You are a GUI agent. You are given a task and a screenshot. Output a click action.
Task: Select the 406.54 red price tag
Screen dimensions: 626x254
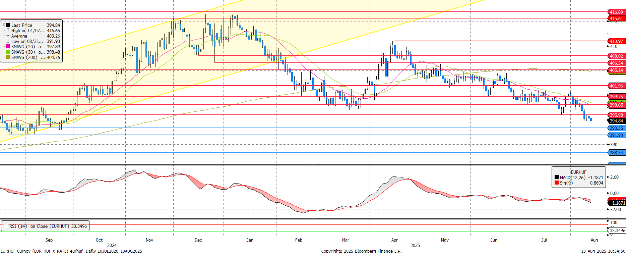click(x=617, y=63)
